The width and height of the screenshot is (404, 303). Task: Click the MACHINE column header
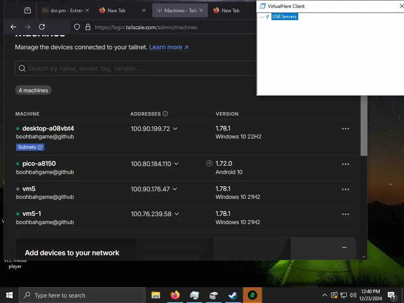click(27, 114)
